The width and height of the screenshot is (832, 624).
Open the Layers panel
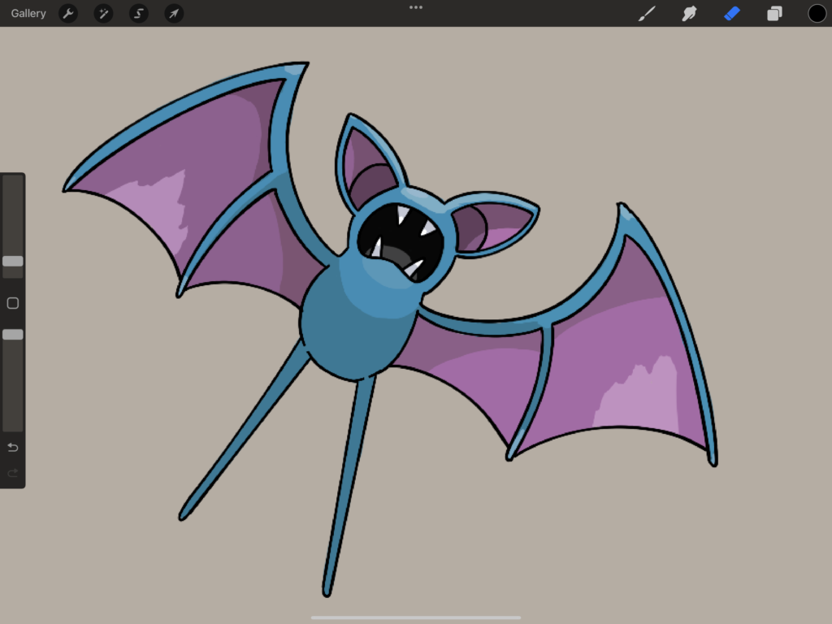(x=774, y=13)
